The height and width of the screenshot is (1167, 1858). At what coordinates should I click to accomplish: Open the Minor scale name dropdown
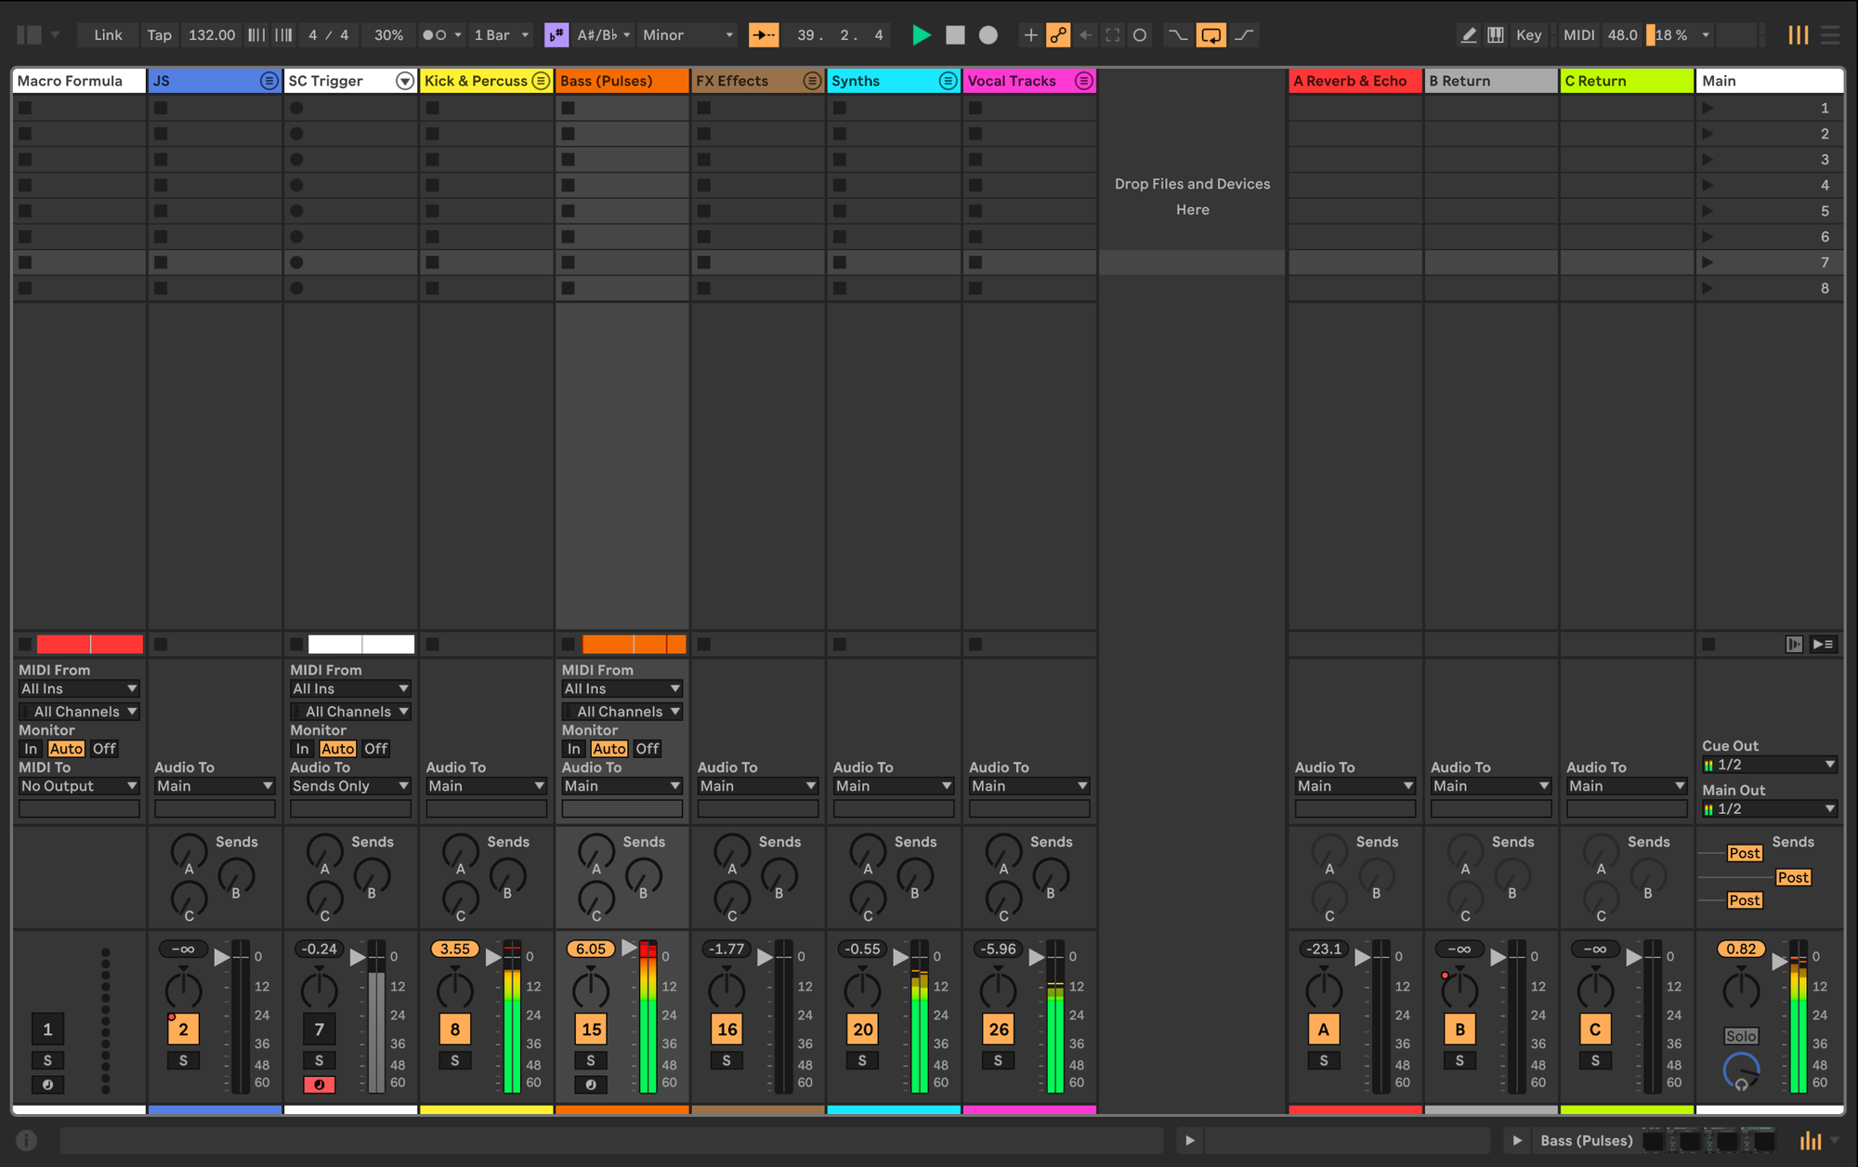click(x=687, y=35)
